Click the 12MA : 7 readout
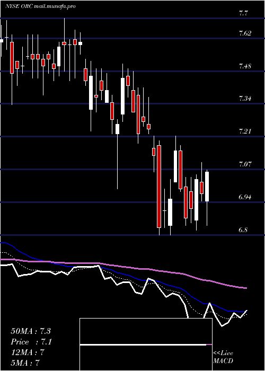 (x=28, y=352)
